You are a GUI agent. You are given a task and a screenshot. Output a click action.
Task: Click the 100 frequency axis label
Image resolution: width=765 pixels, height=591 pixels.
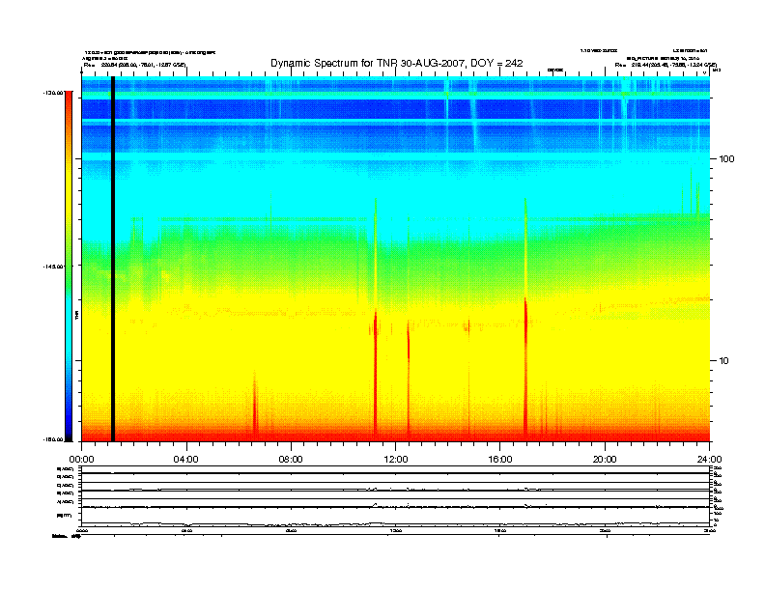point(726,159)
